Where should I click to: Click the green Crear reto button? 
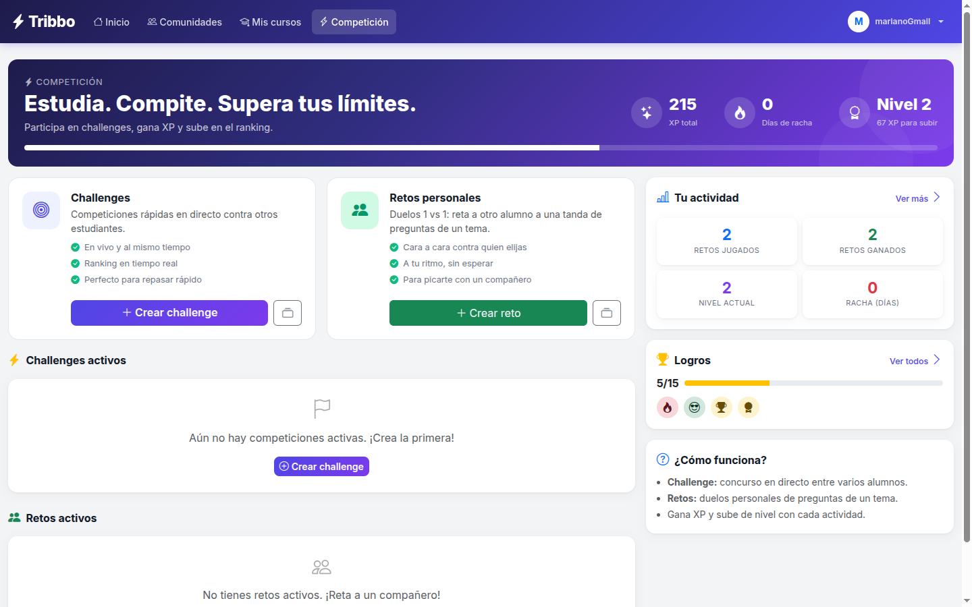pos(488,313)
